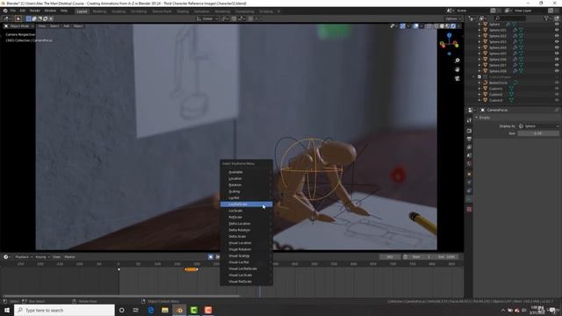The height and width of the screenshot is (316, 562).
Task: Toggle visibility of Sphere.008
Action: (x=557, y=71)
